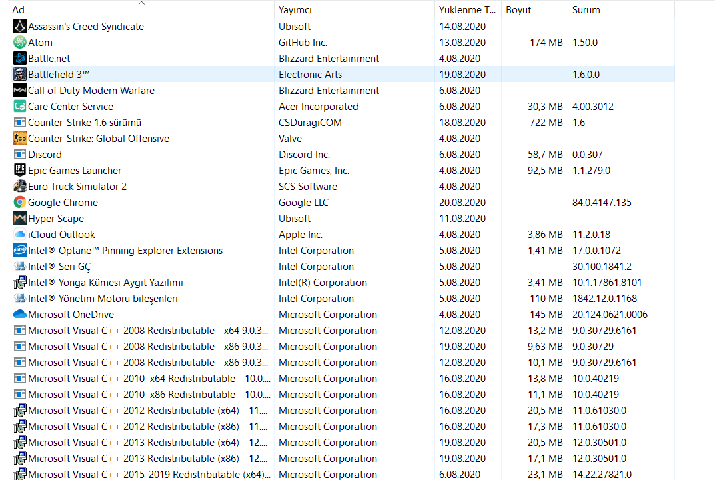
Task: Select Microsoft OneDrive name
Action: [71, 315]
